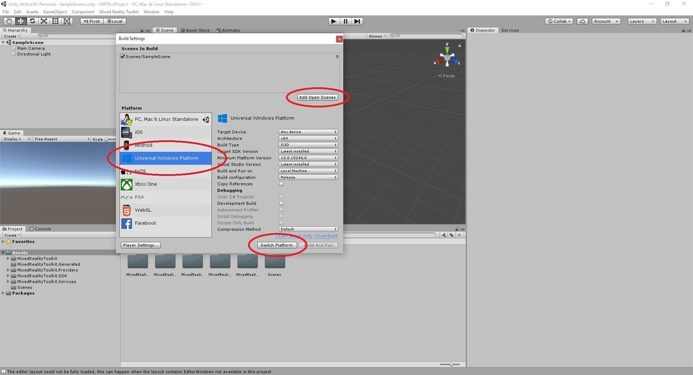Select Universal Windows Platform in list

166,158
